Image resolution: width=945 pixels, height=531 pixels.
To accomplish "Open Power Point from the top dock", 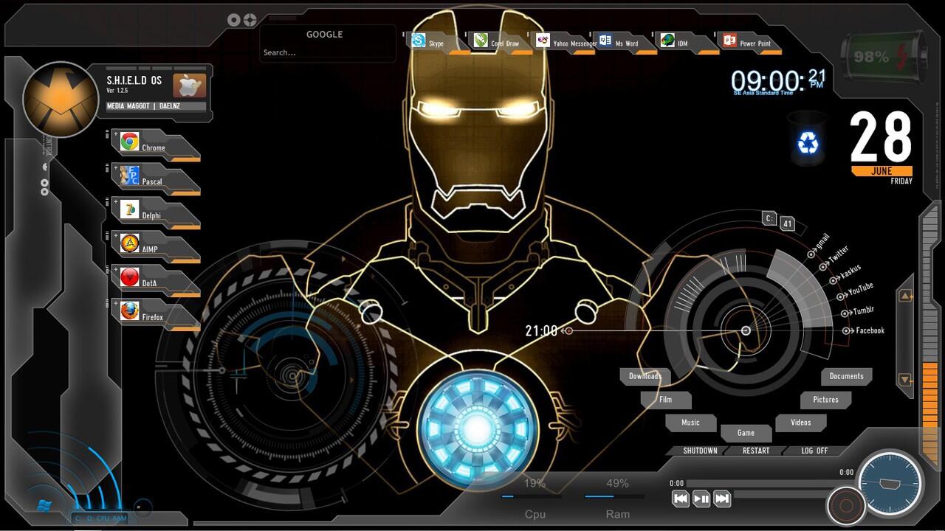I will click(x=729, y=41).
